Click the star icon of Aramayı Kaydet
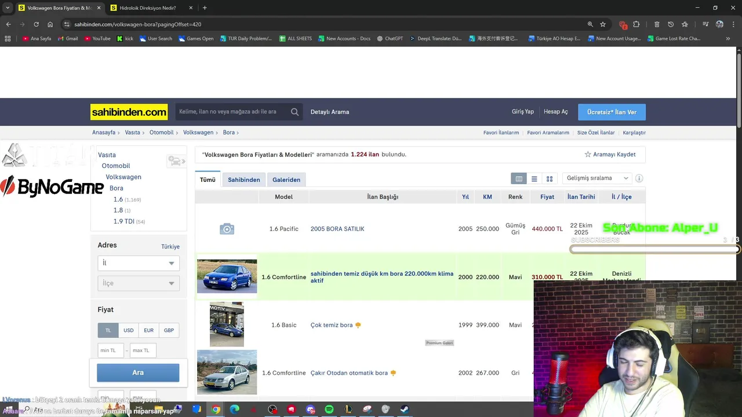This screenshot has width=742, height=417. (x=588, y=155)
